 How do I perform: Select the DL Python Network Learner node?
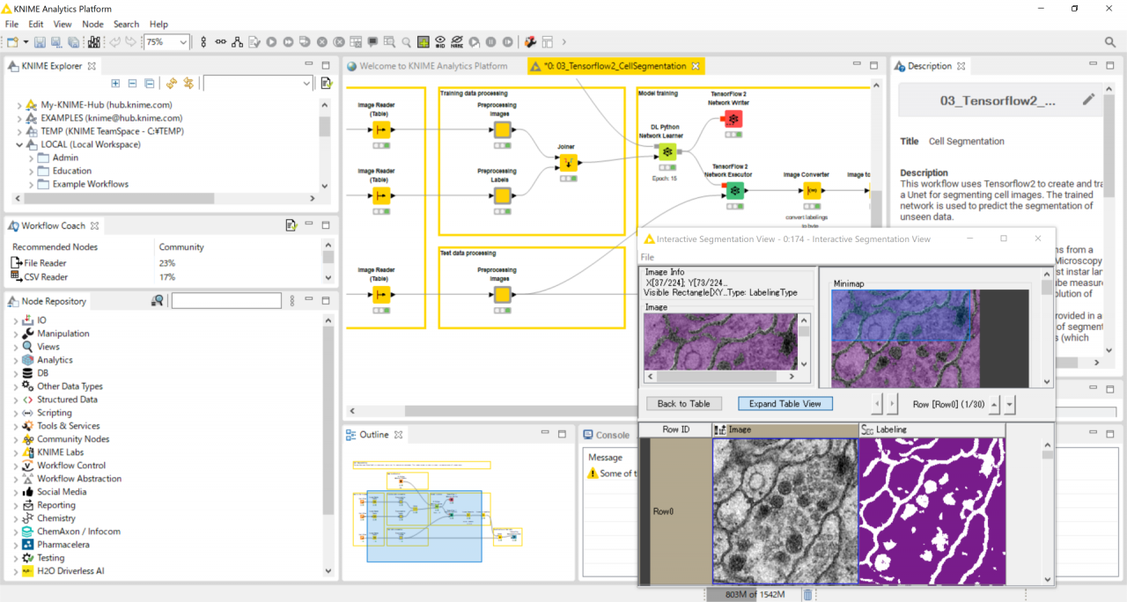668,152
